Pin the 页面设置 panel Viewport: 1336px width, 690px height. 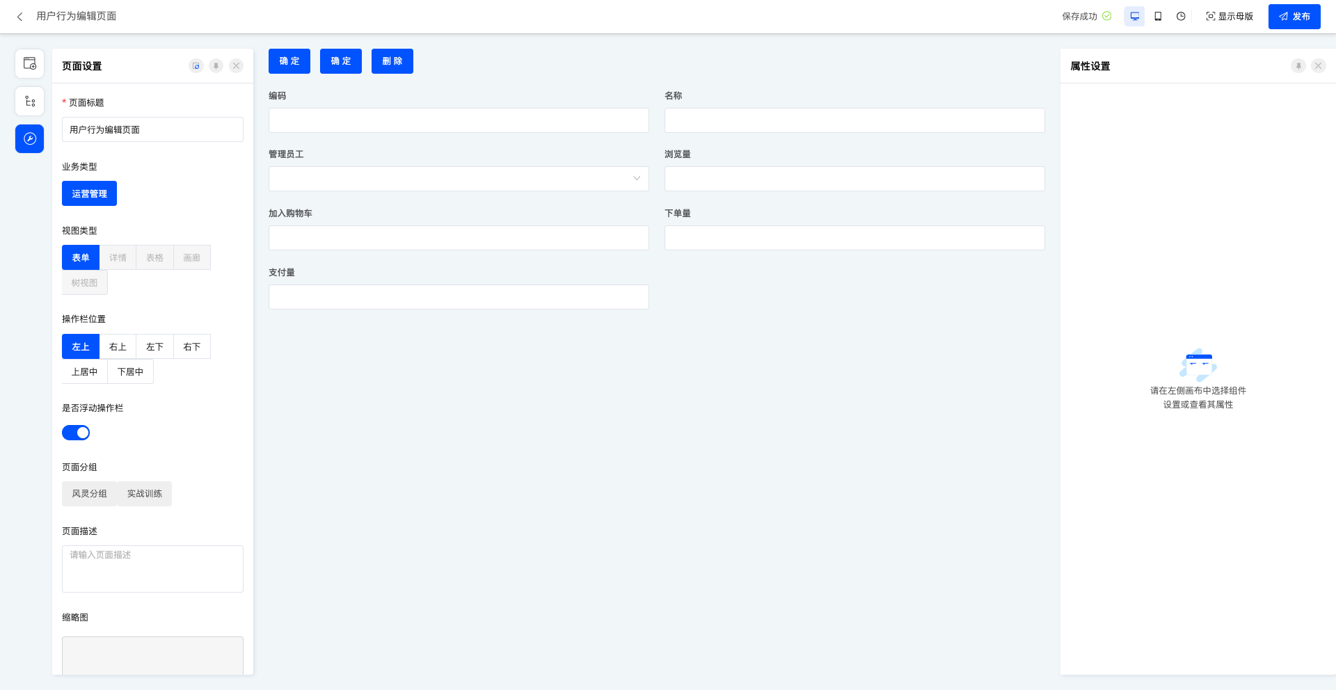[216, 66]
